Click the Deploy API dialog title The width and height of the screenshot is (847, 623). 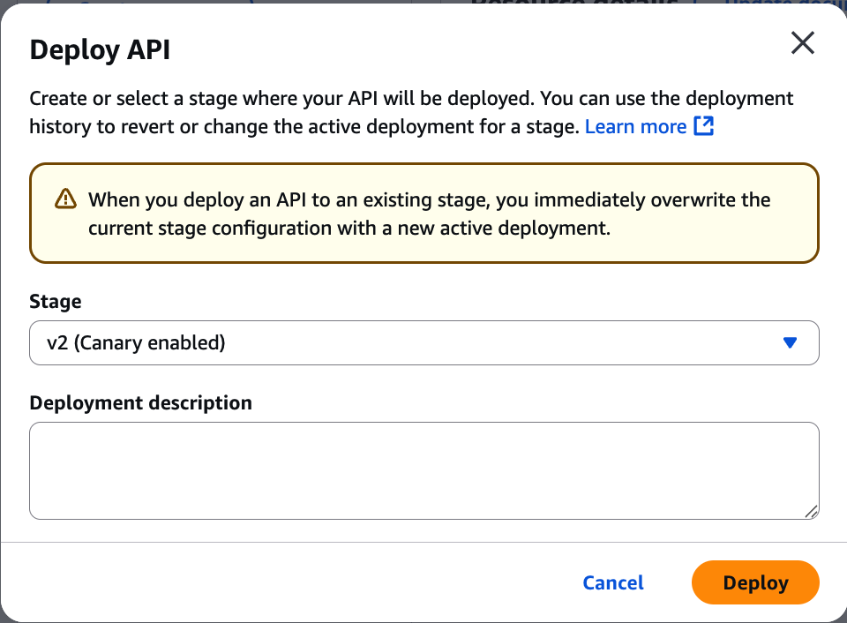[100, 50]
